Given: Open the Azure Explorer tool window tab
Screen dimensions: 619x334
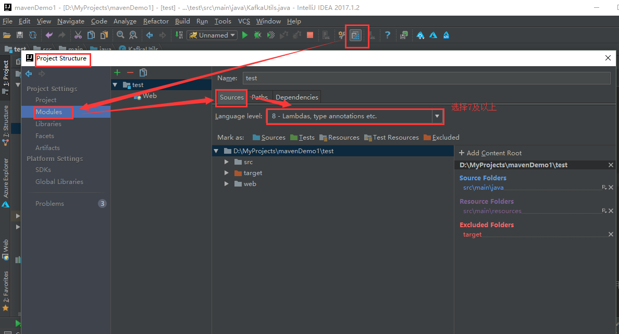Looking at the screenshot, I should (6, 182).
